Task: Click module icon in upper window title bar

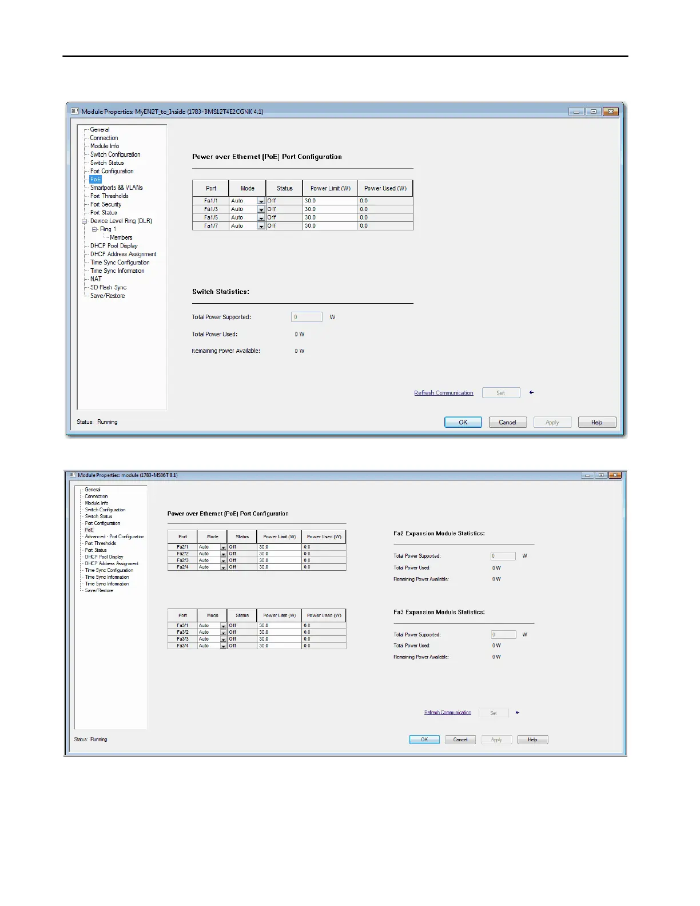Action: [74, 112]
